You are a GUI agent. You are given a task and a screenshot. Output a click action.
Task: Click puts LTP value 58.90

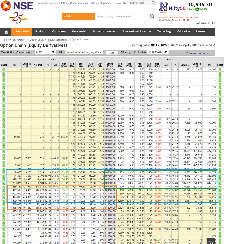coord(168,187)
